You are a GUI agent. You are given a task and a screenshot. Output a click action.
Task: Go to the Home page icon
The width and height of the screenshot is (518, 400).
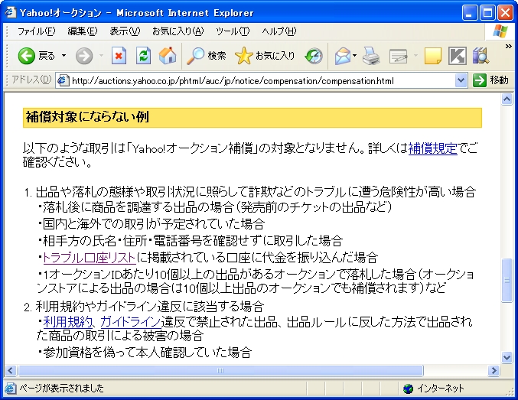[168, 56]
